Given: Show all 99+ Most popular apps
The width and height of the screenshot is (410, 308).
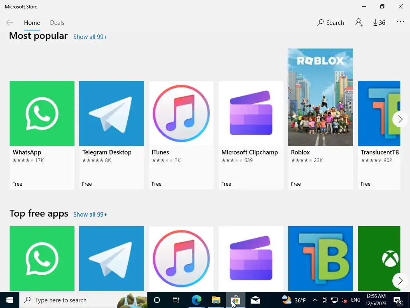Looking at the screenshot, I should [90, 37].
